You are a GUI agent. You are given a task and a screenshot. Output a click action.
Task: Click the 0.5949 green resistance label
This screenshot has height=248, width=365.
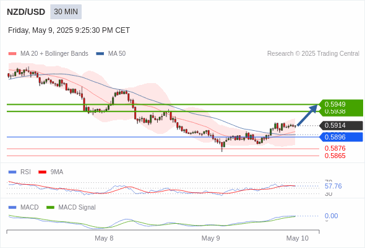click(x=335, y=104)
